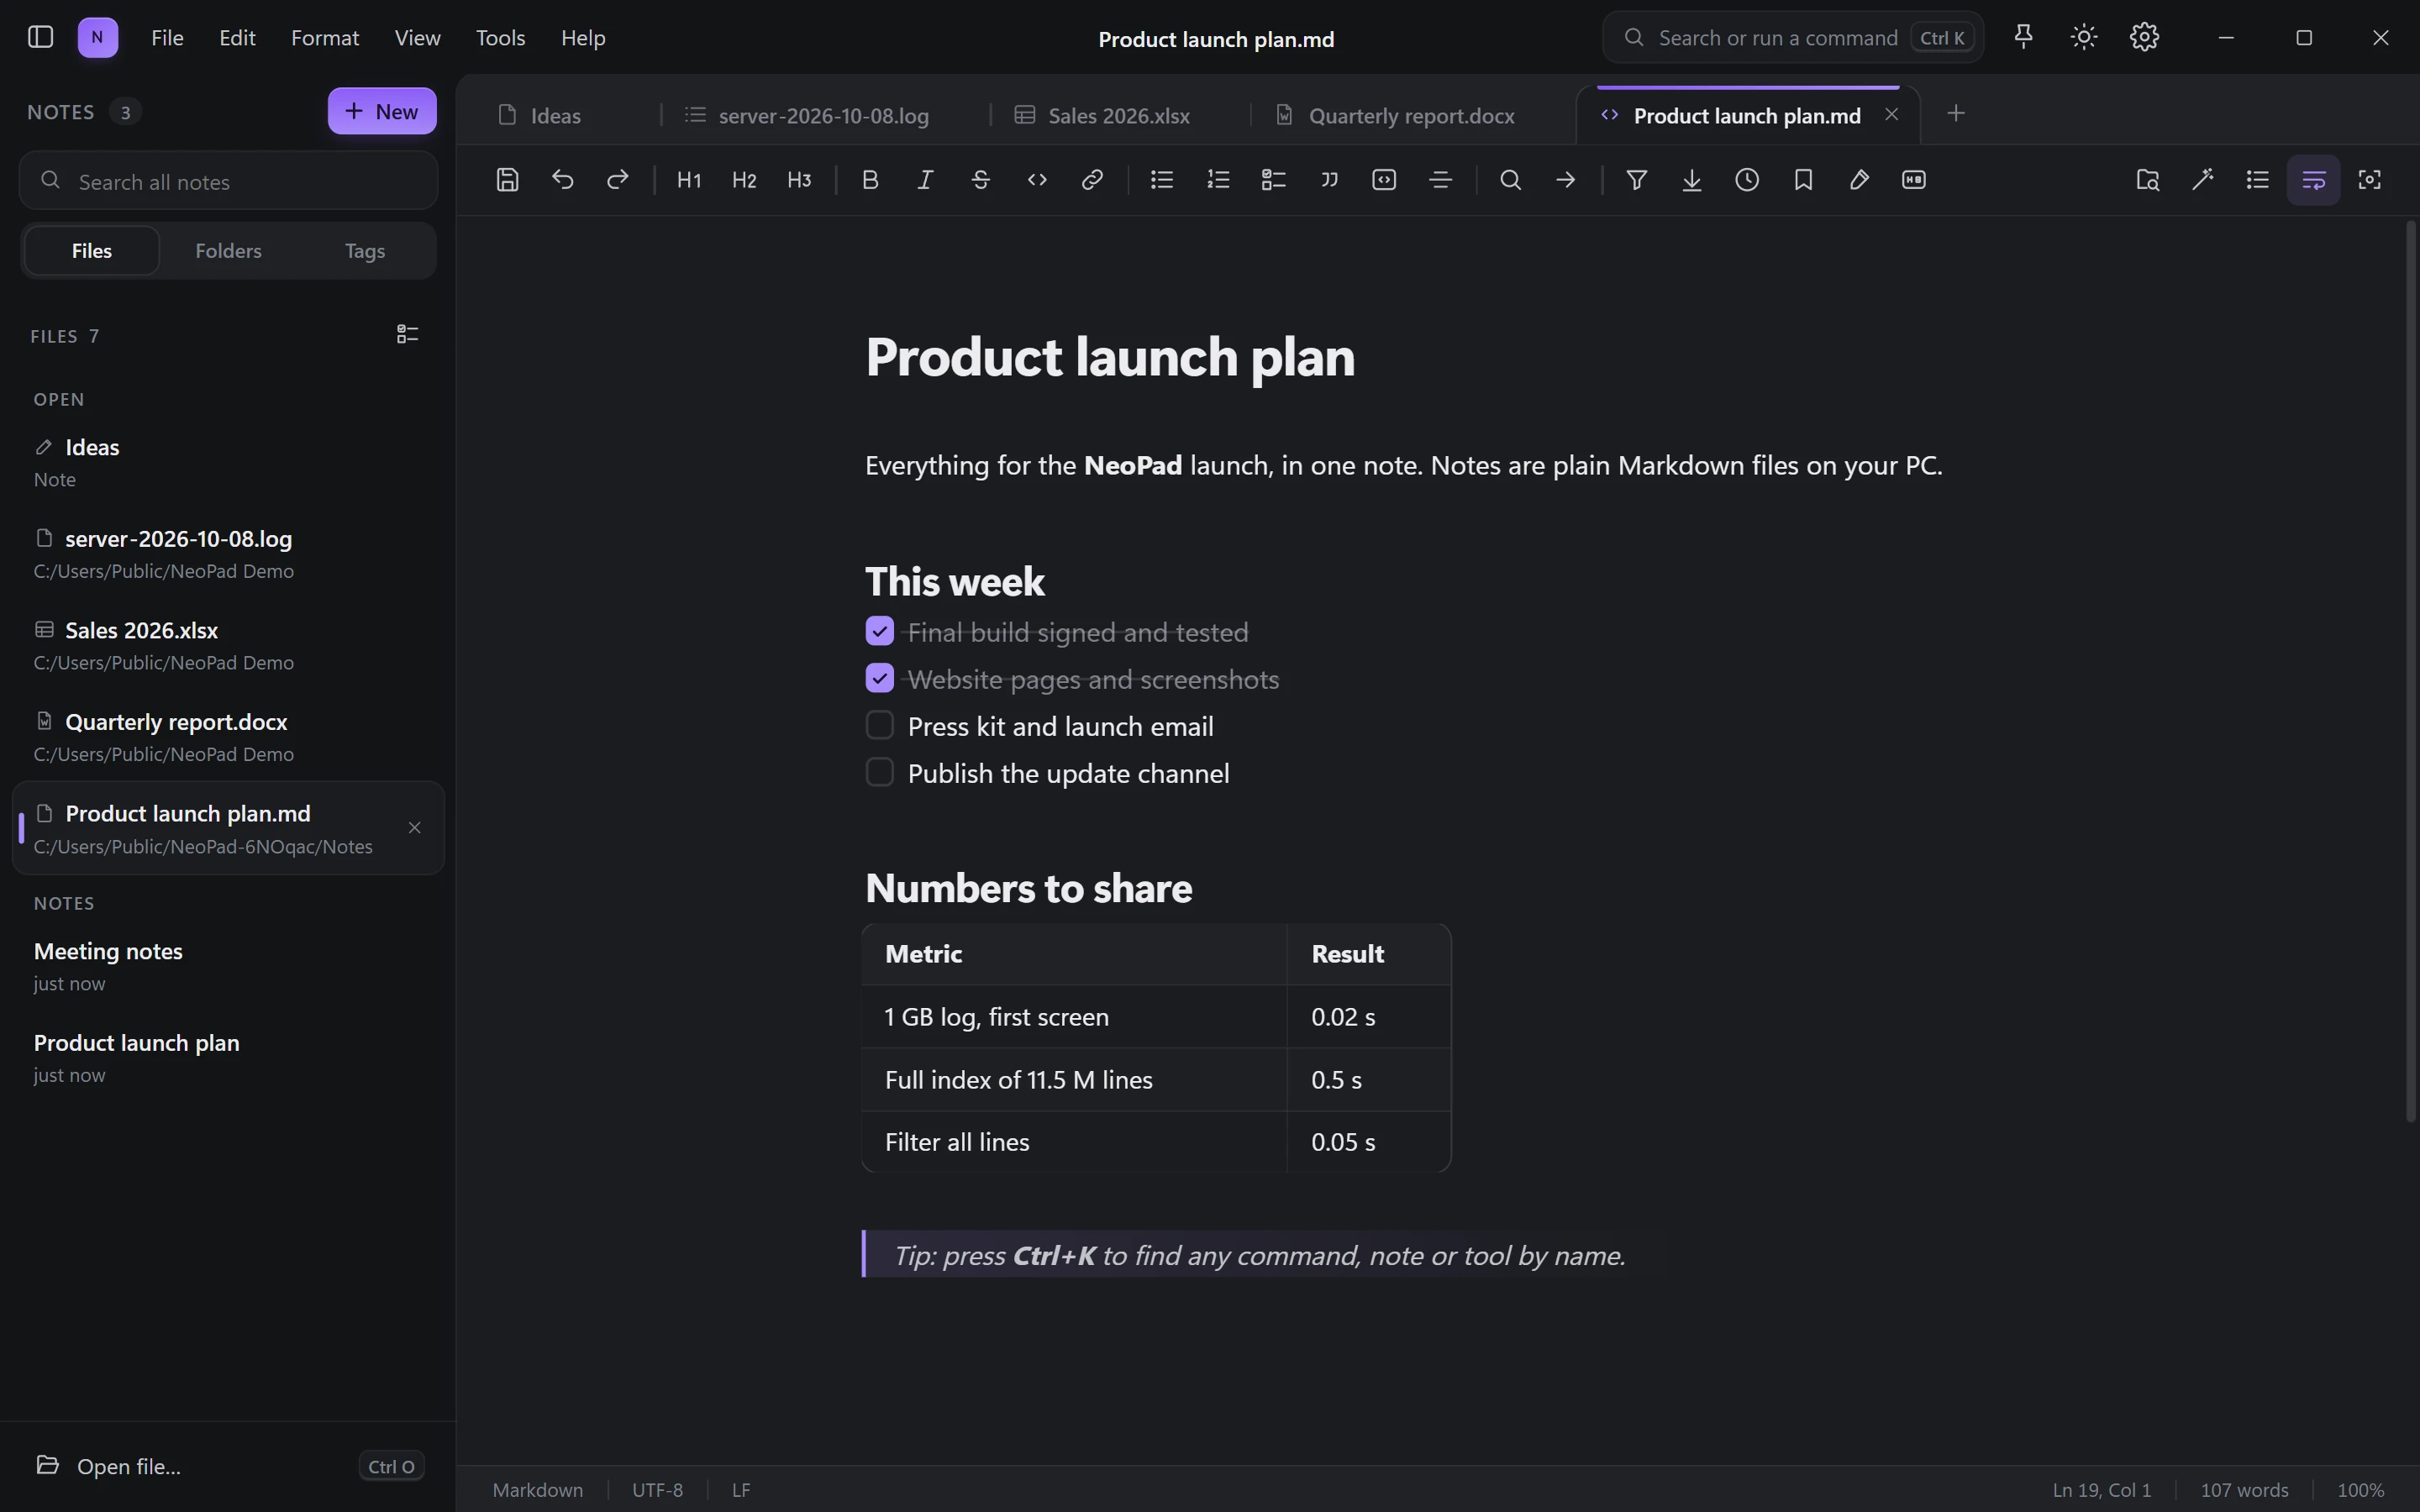Click the boxed letters icon beside the highlighter

point(1914,180)
